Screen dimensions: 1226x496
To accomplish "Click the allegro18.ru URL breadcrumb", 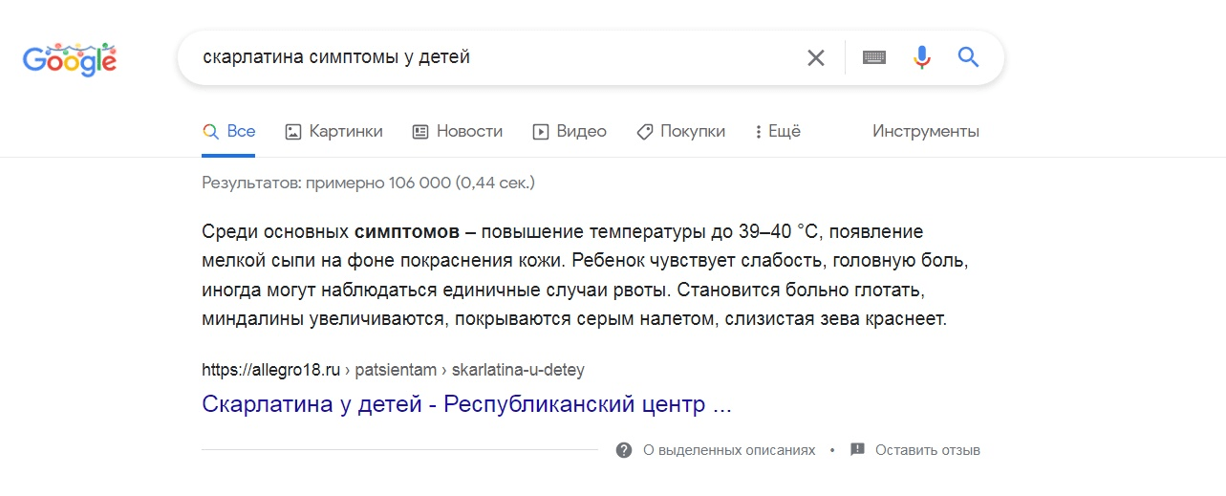I will pyautogui.click(x=271, y=370).
